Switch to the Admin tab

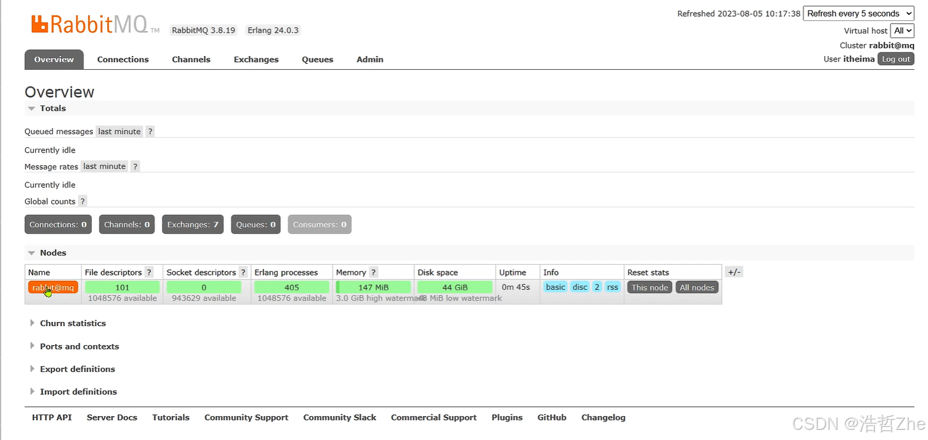(370, 60)
